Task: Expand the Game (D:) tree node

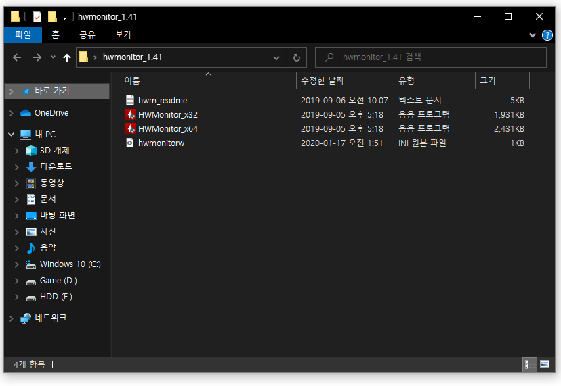Action: (16, 281)
